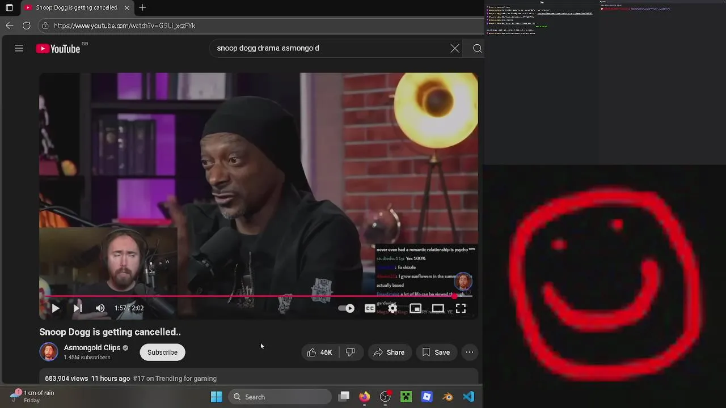The width and height of the screenshot is (726, 408).
Task: Open a new browser tab
Action: [142, 7]
